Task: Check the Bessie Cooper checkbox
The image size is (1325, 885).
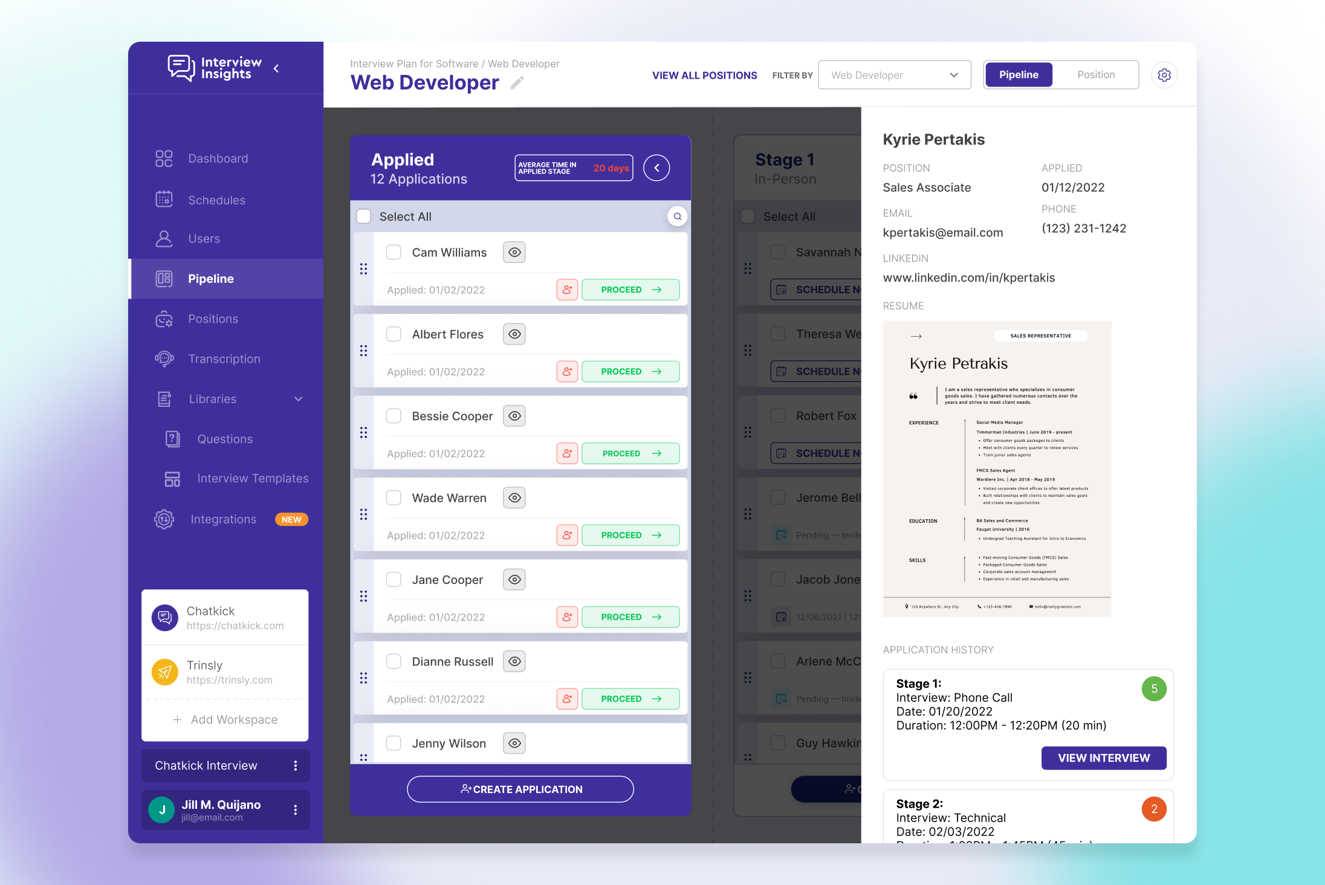Action: [394, 416]
